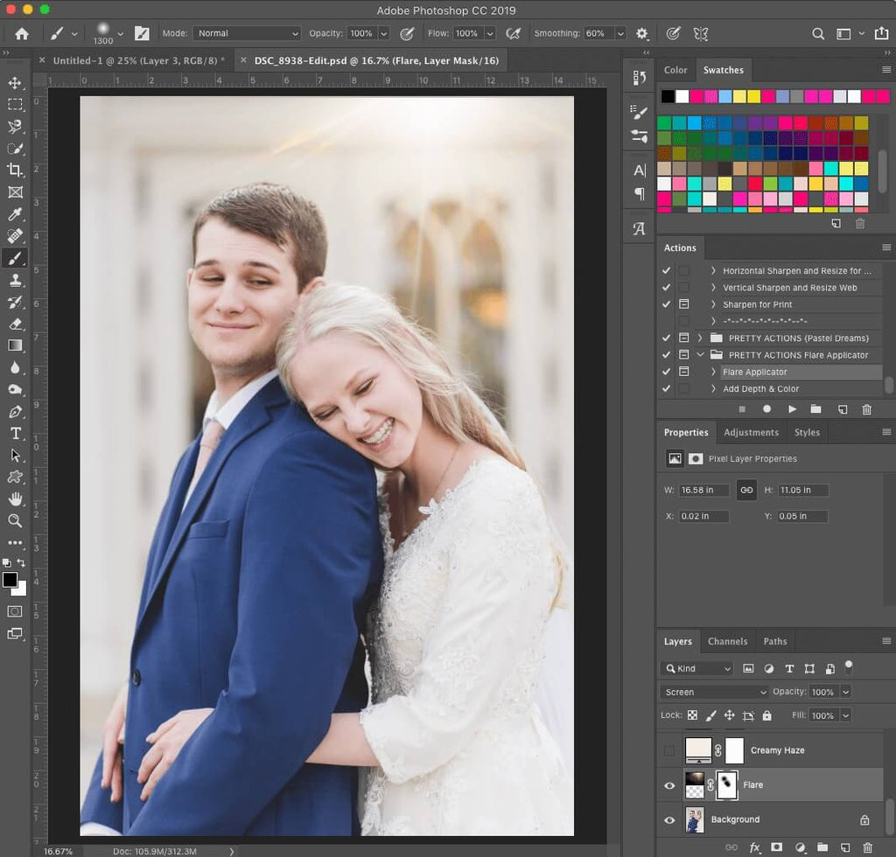Choose the Clone Stamp tool
The height and width of the screenshot is (857, 896).
(x=13, y=280)
